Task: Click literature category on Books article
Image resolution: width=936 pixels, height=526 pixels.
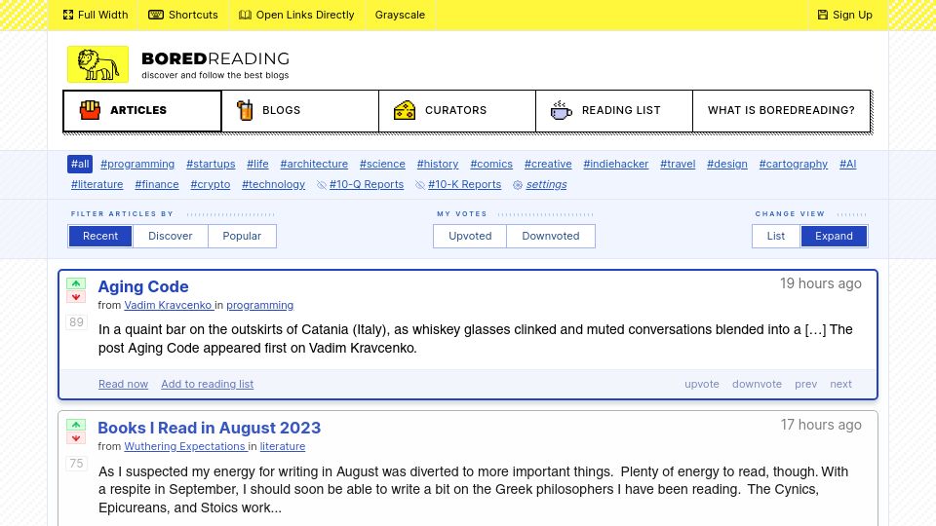Action: 283,447
